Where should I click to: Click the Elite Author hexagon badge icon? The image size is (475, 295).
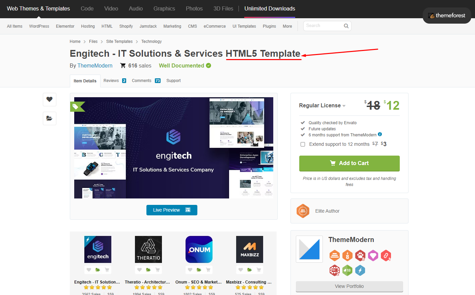(303, 211)
